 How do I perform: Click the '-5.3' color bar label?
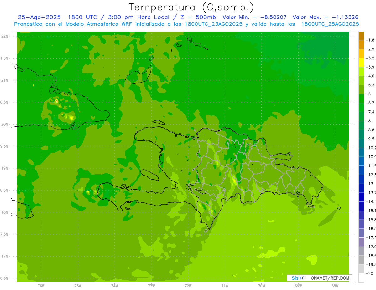(370, 85)
